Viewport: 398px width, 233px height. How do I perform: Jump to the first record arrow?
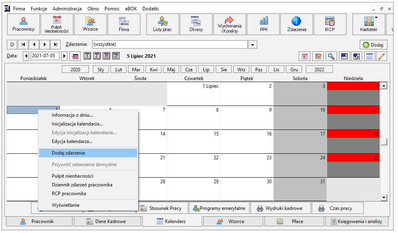tap(23, 44)
